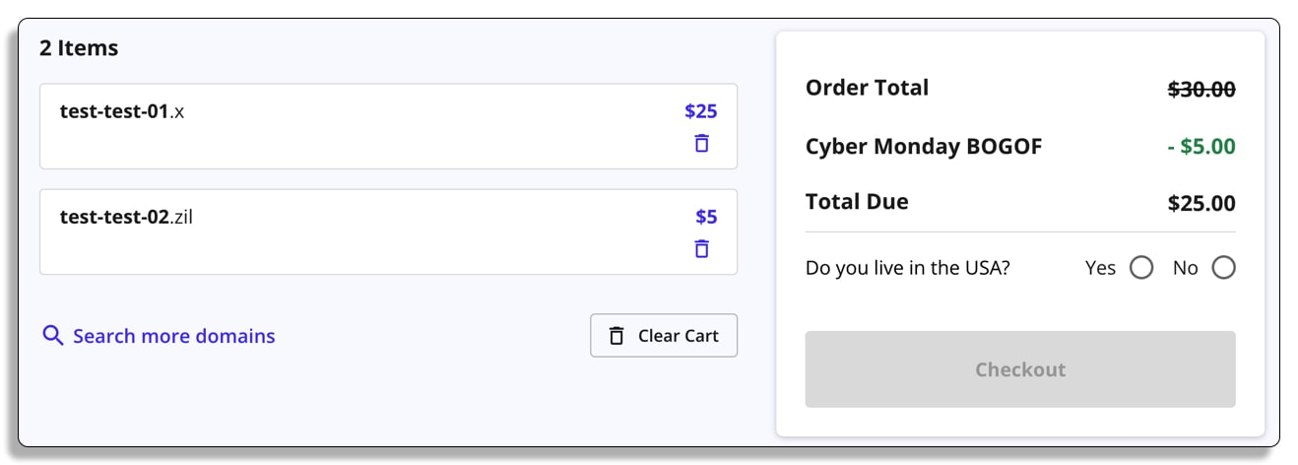Click the 2 Items heading

(x=79, y=48)
